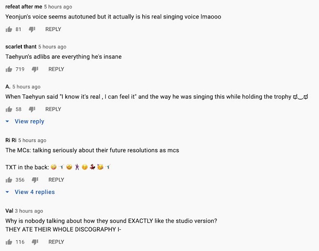Reply to A.'s trophy comment
Viewport: 319px width, 251px height.
click(x=53, y=110)
